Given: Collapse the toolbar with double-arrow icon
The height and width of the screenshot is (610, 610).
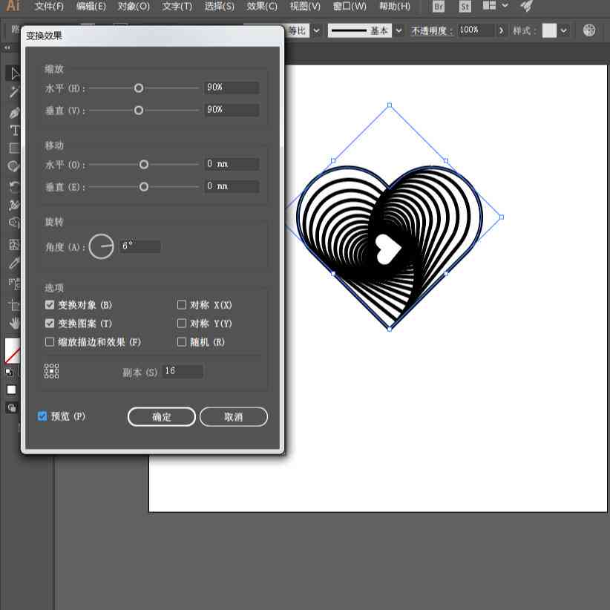Looking at the screenshot, I should [x=7, y=47].
